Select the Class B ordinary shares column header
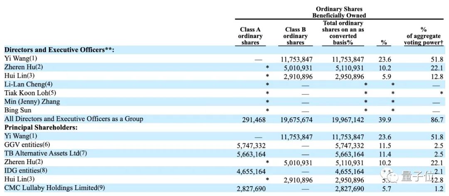The height and width of the screenshot is (196, 449). (296, 36)
